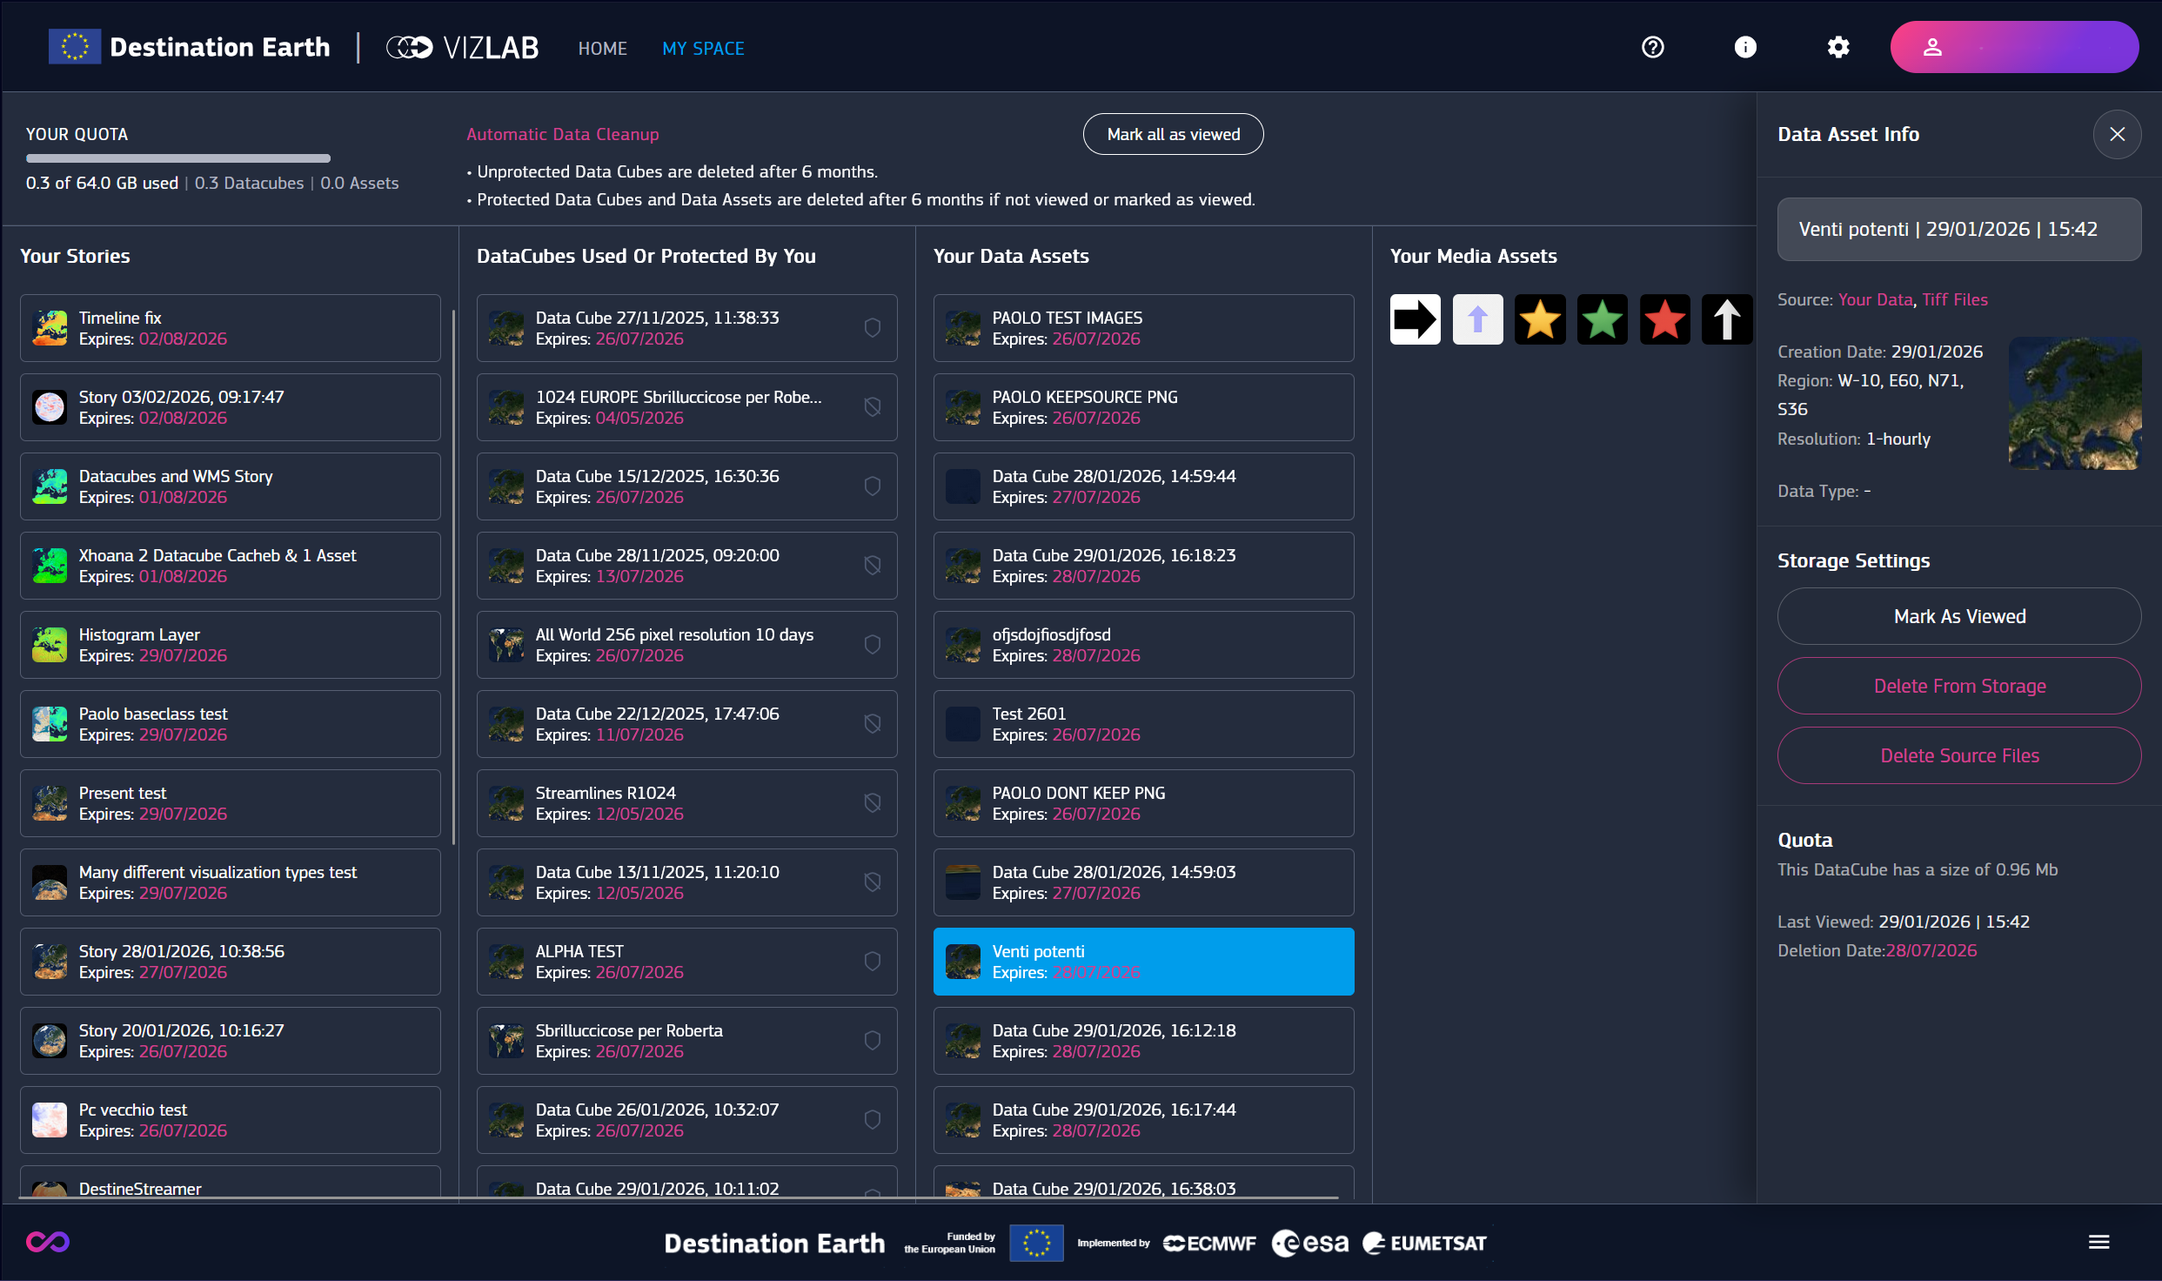Open settings gear icon
The width and height of the screenshot is (2162, 1281).
coord(1837,48)
